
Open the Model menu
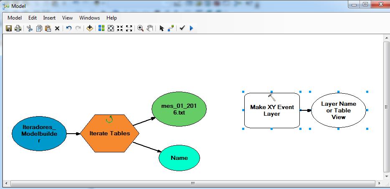click(x=15, y=18)
